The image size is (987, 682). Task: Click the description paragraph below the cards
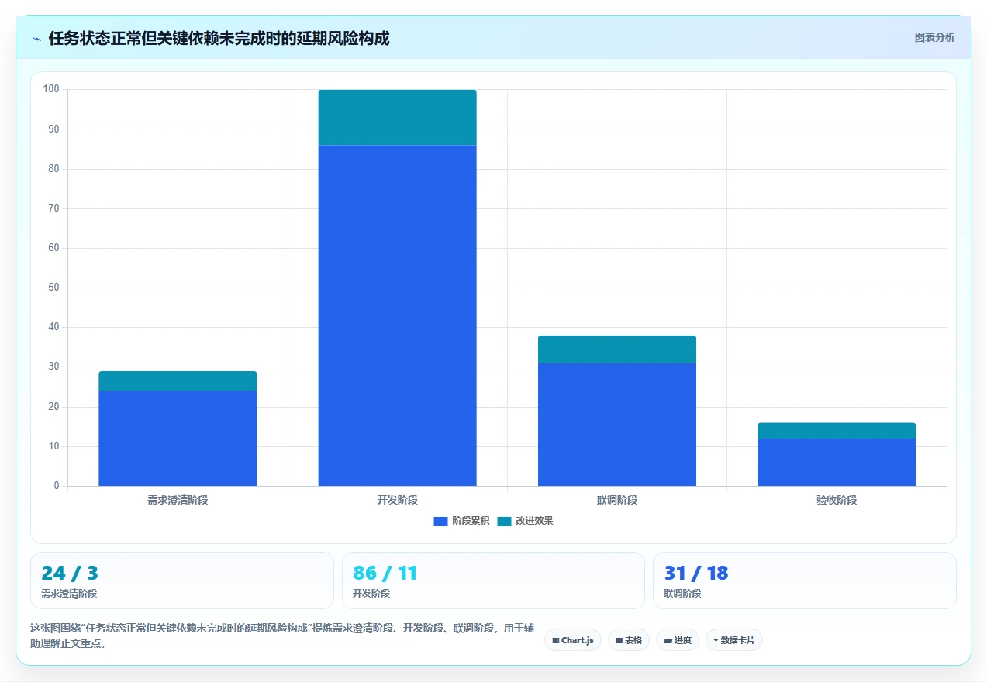coord(282,635)
